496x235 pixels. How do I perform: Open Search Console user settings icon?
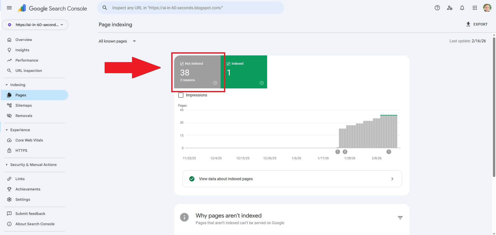[450, 8]
